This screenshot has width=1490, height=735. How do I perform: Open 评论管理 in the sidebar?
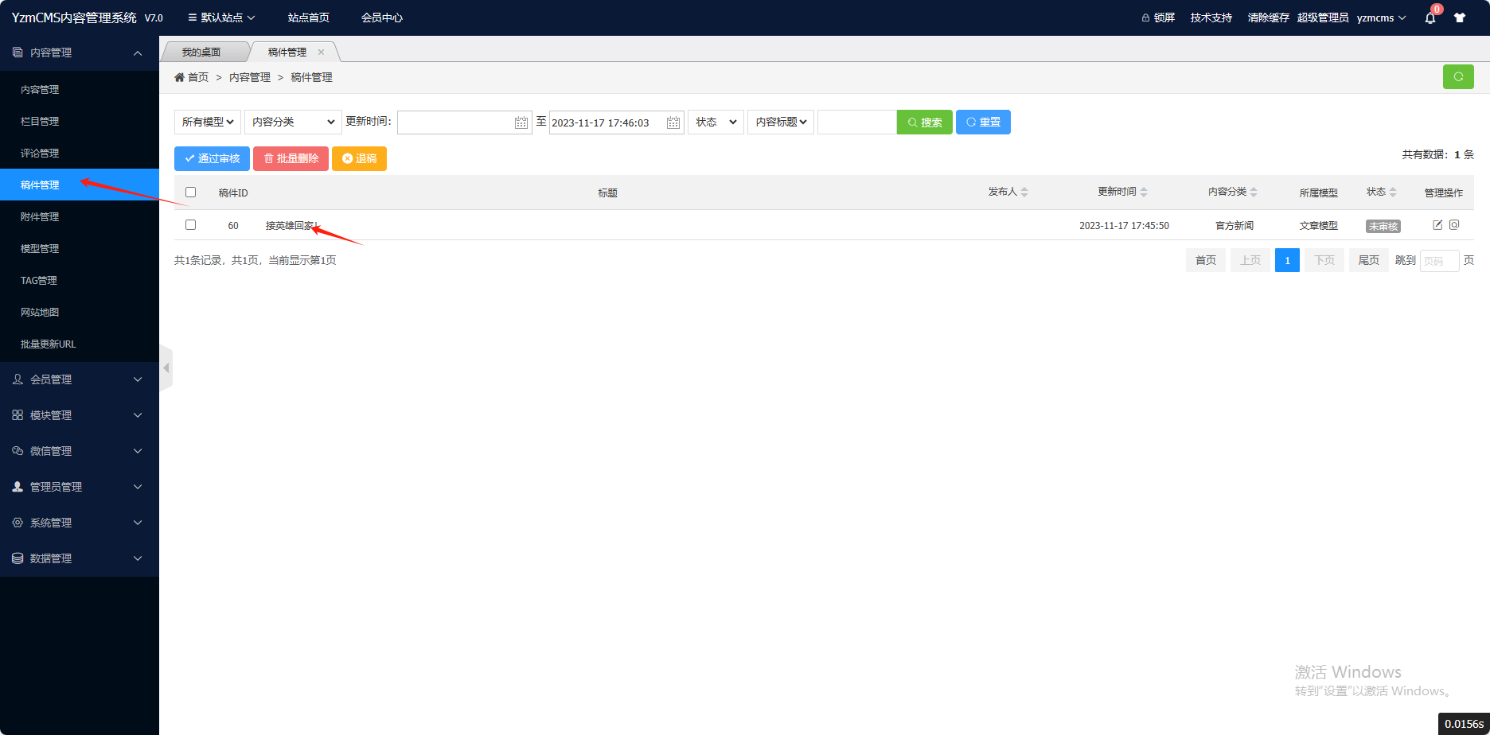coord(80,153)
